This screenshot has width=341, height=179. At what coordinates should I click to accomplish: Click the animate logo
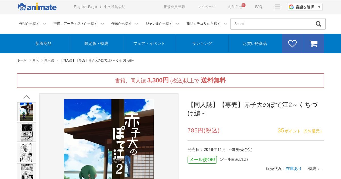click(37, 7)
